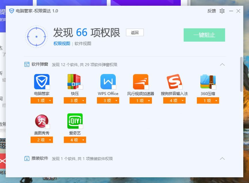
Task: Tick the checkbox on 风行视频加速器 icon
Action: click(x=147, y=87)
